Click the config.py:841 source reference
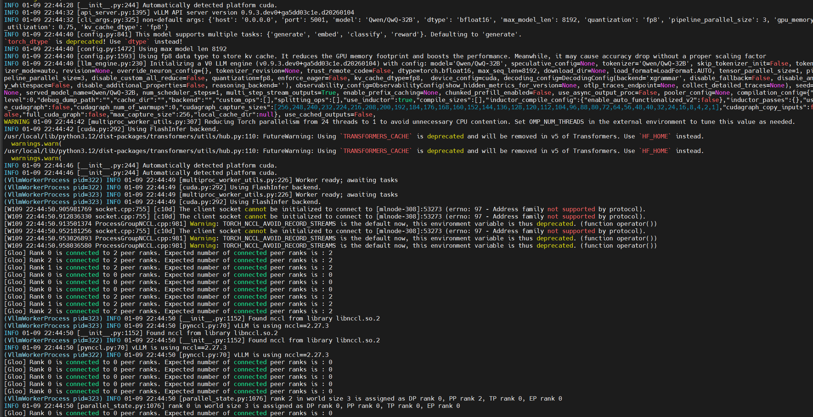The width and height of the screenshot is (813, 417). click(104, 34)
